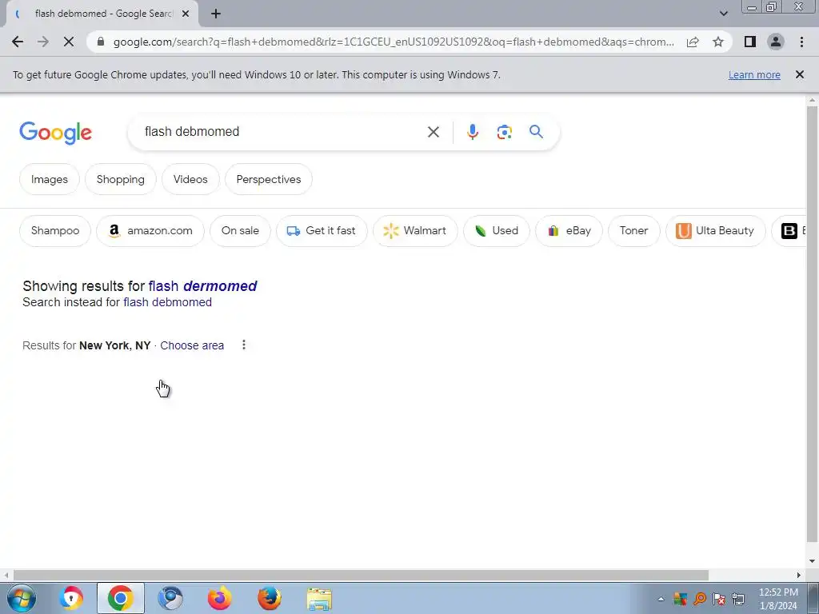View site information via the lock icon

[101, 42]
